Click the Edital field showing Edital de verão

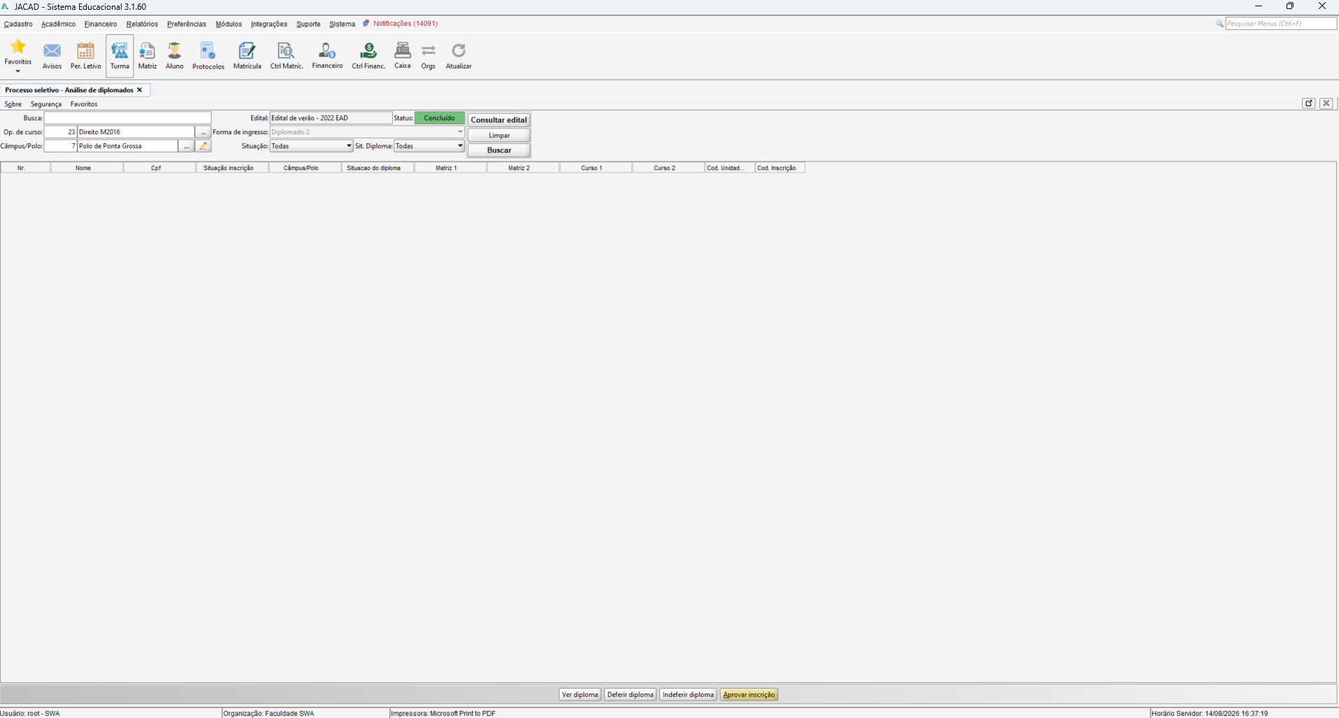(x=331, y=118)
